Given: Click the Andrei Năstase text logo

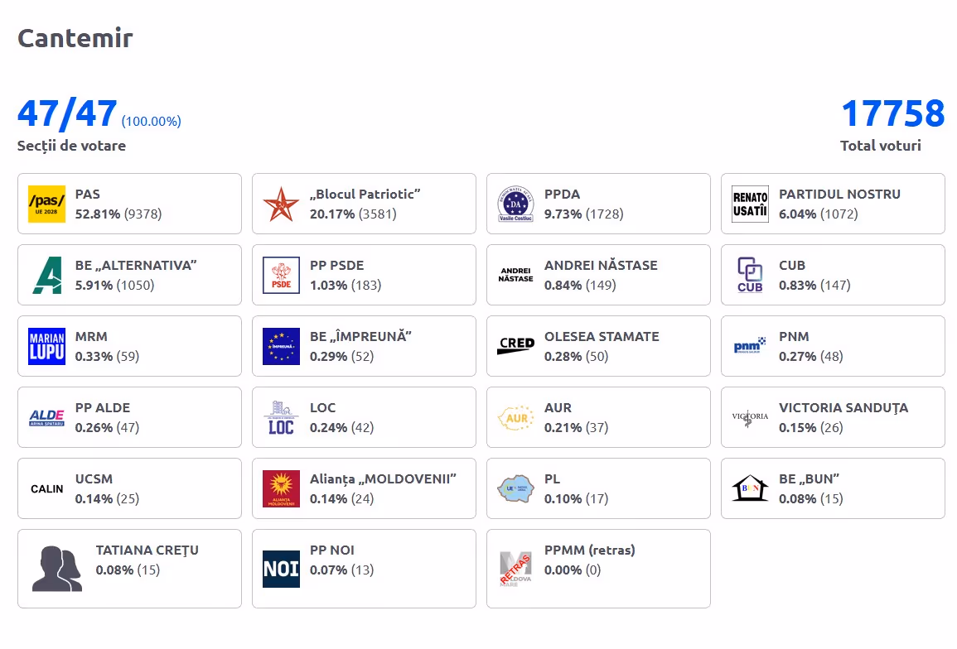Looking at the screenshot, I should point(515,275).
